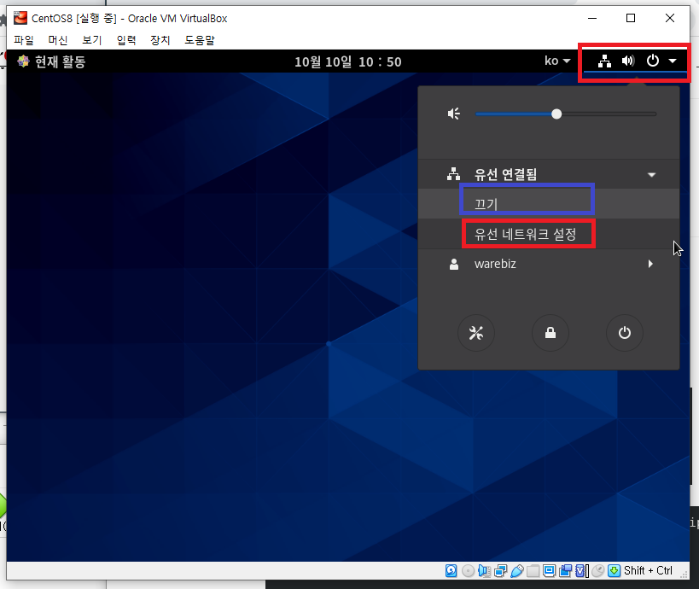Click the 유선 연결됨 wired network entry
699x589 pixels.
pyautogui.click(x=549, y=174)
